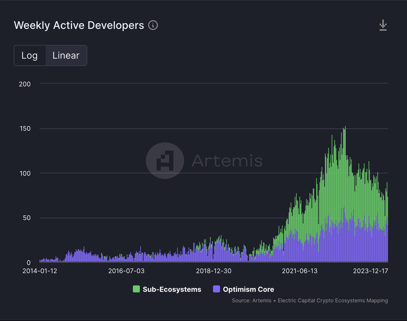Viewport: 407px width, 321px height.
Task: Click the 100 value on the y-axis
Action: pyautogui.click(x=25, y=174)
